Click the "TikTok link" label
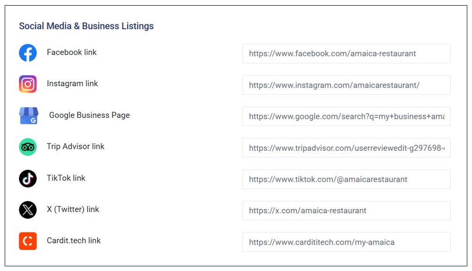 click(66, 178)
